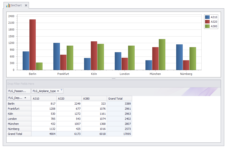Select the Grand Total column header
This screenshot has width=228, height=149.
(119, 99)
